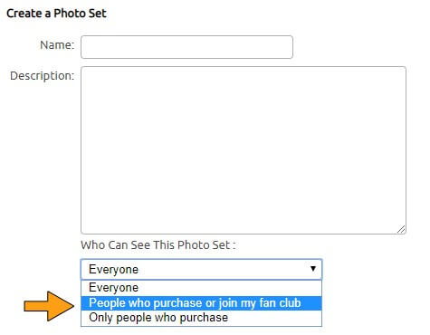Viewport: 430px width, 335px height.
Task: Click the Description: label
Action: click(42, 76)
